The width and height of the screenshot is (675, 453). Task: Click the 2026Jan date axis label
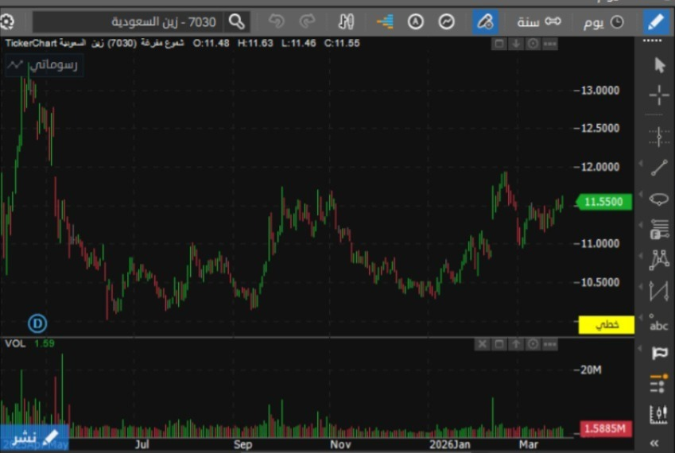click(x=450, y=444)
